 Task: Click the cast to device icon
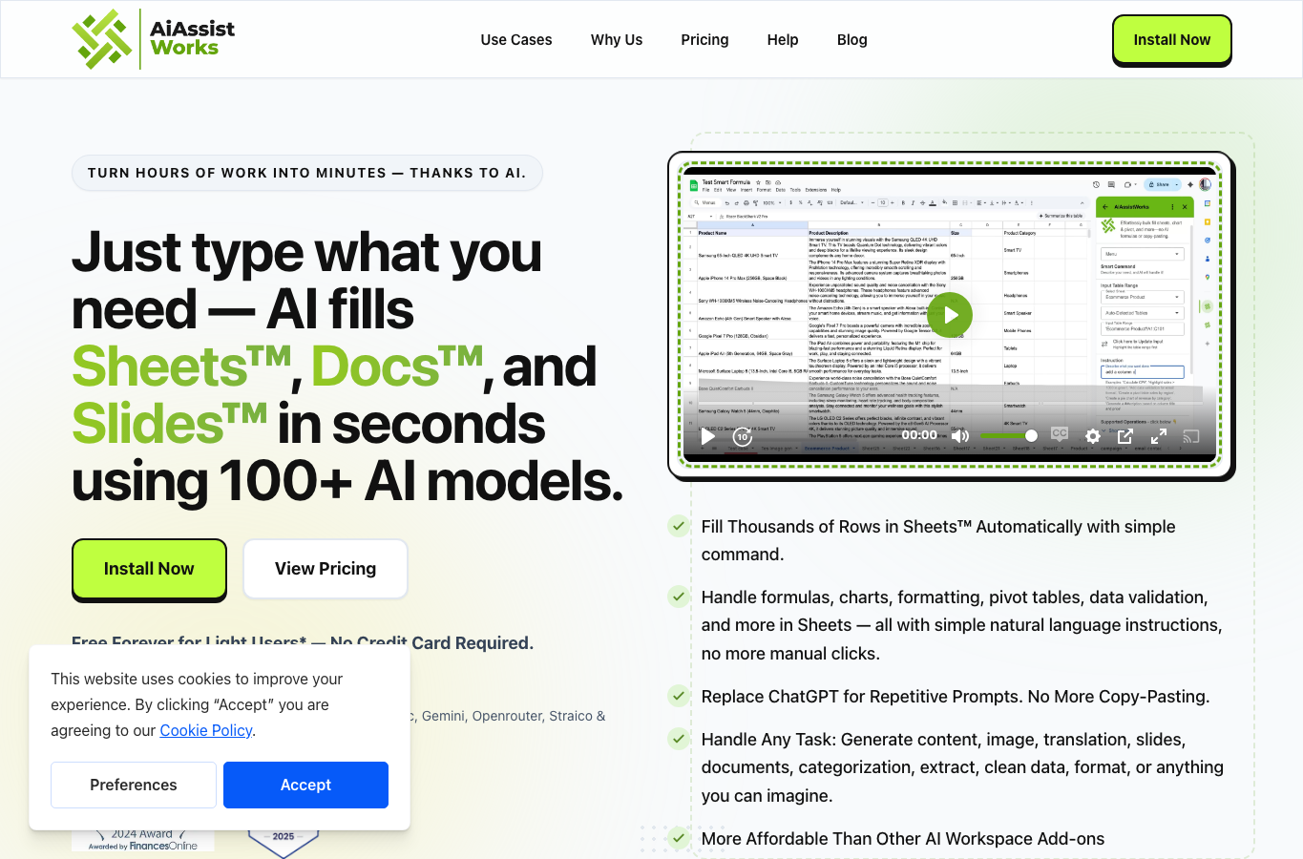[1191, 436]
